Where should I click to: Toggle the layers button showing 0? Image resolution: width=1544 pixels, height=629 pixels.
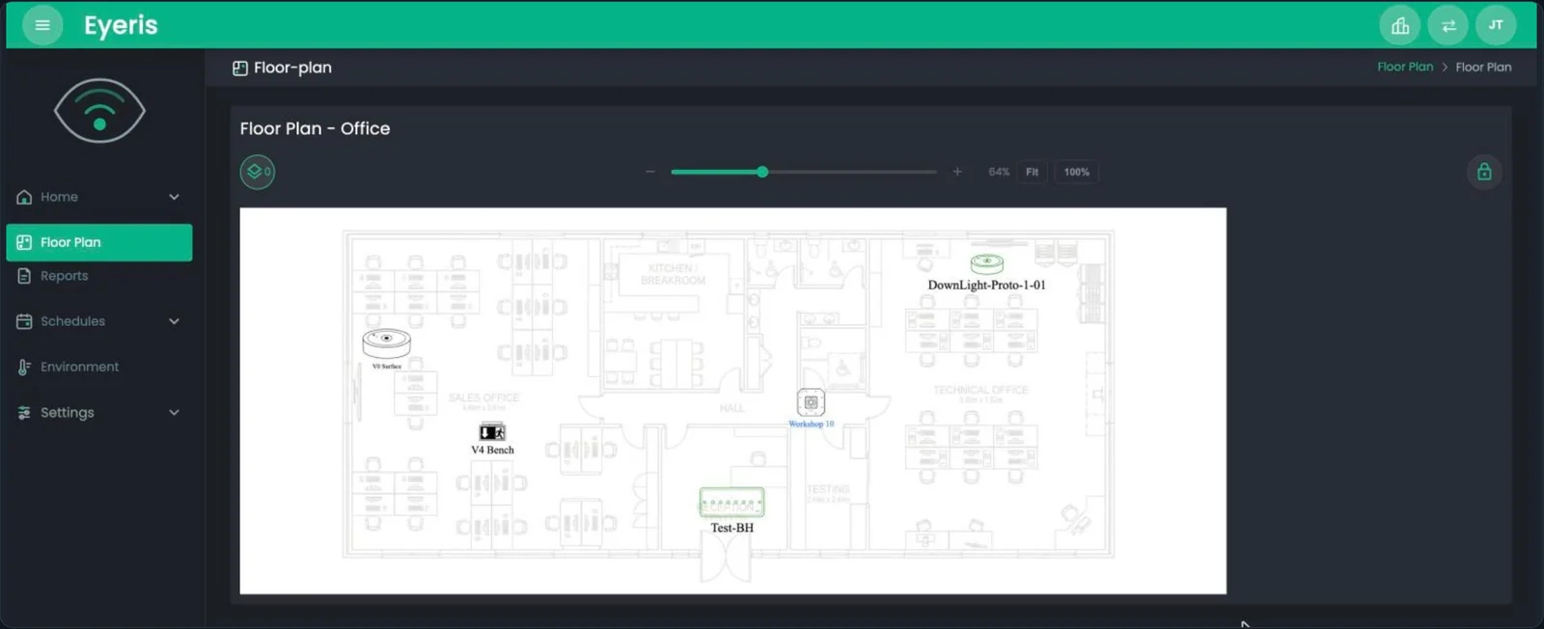pyautogui.click(x=258, y=172)
